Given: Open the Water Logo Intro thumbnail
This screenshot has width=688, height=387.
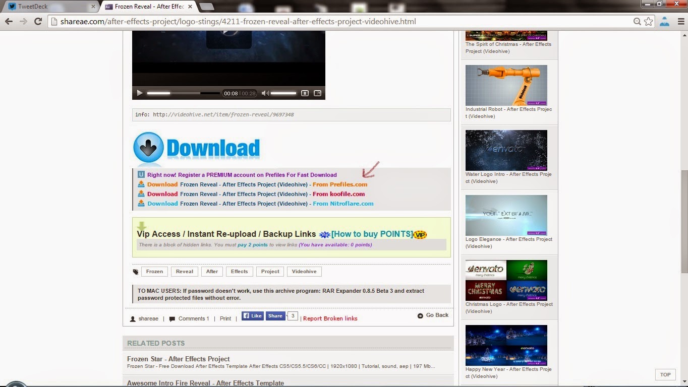Looking at the screenshot, I should (506, 150).
